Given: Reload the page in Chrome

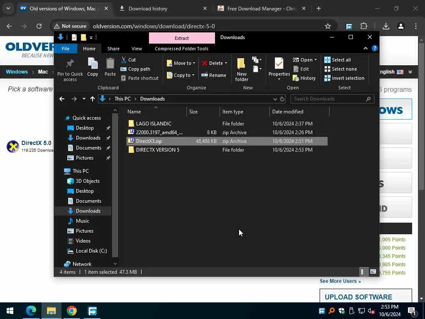Looking at the screenshot, I should pyautogui.click(x=39, y=26).
